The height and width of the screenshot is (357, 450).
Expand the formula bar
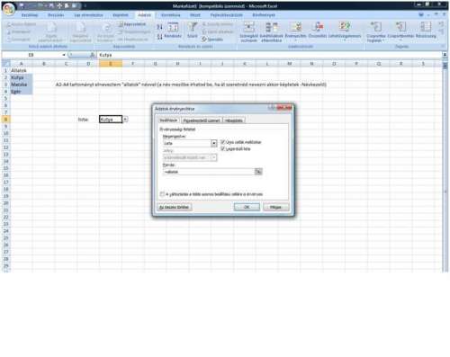point(445,55)
